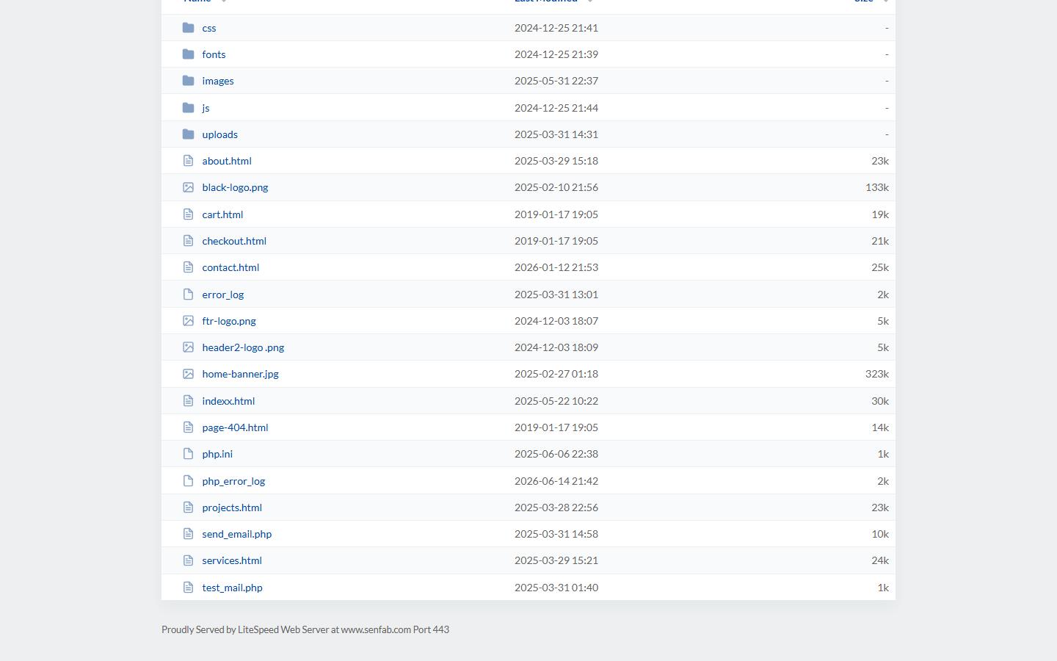Click date 2025-05-31 22:37 of images
Viewport: 1057px width, 661px height.
click(556, 81)
